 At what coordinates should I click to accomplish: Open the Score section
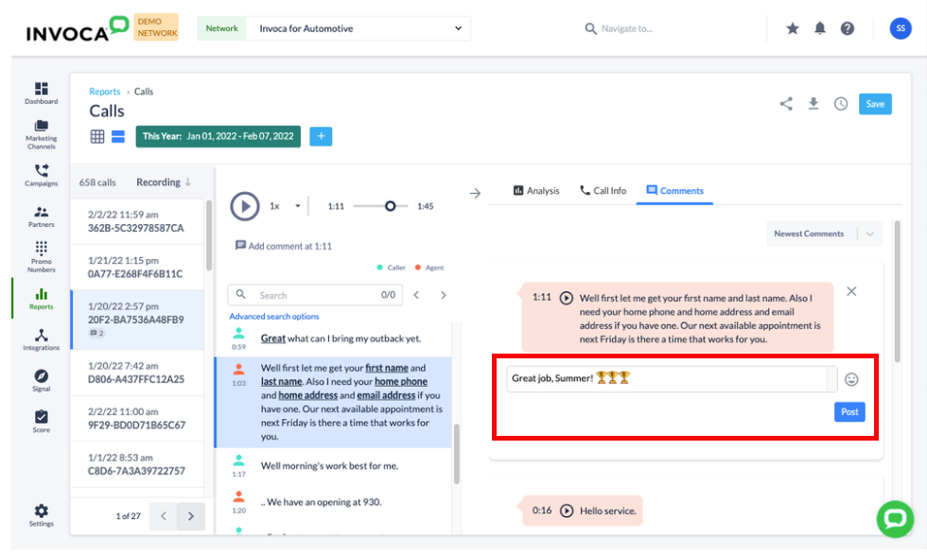[41, 422]
